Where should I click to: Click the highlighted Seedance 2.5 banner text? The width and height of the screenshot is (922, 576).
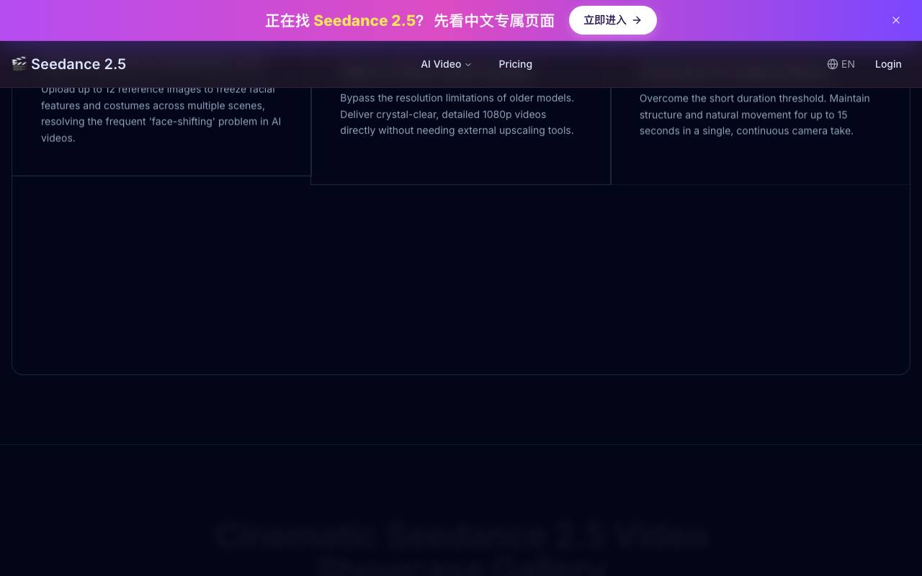pos(364,21)
